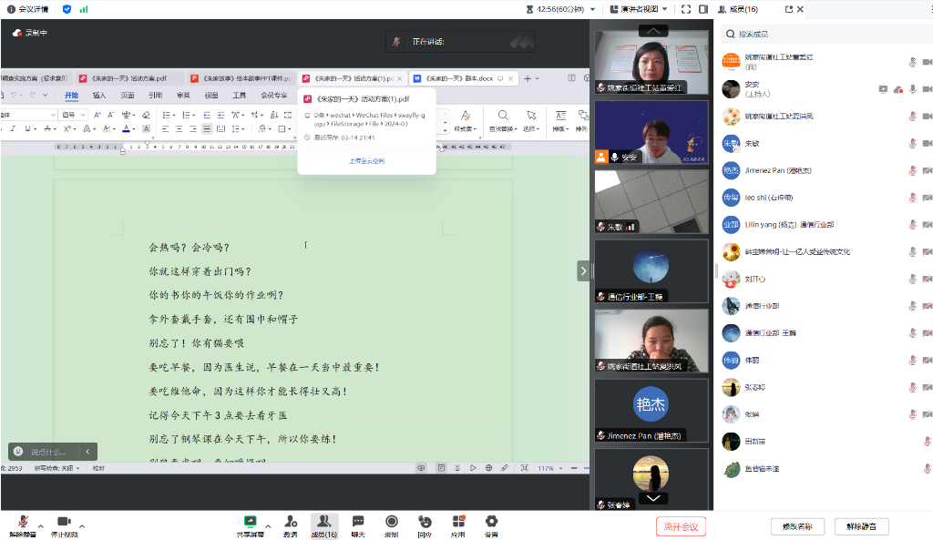Open meeting Settings gear icon (设置)

491,525
